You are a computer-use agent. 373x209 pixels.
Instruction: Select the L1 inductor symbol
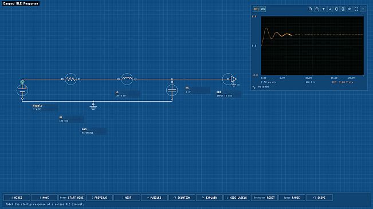tap(127, 79)
